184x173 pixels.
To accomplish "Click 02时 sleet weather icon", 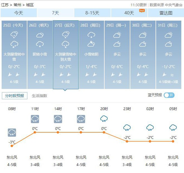I will click(x=150, y=128).
